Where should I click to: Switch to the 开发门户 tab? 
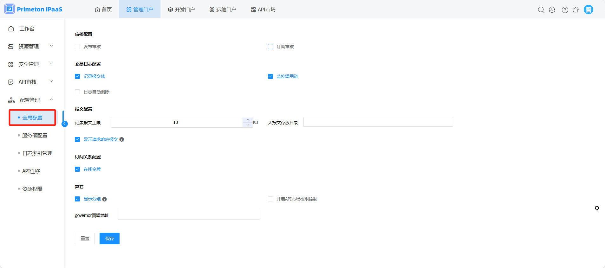pos(181,10)
